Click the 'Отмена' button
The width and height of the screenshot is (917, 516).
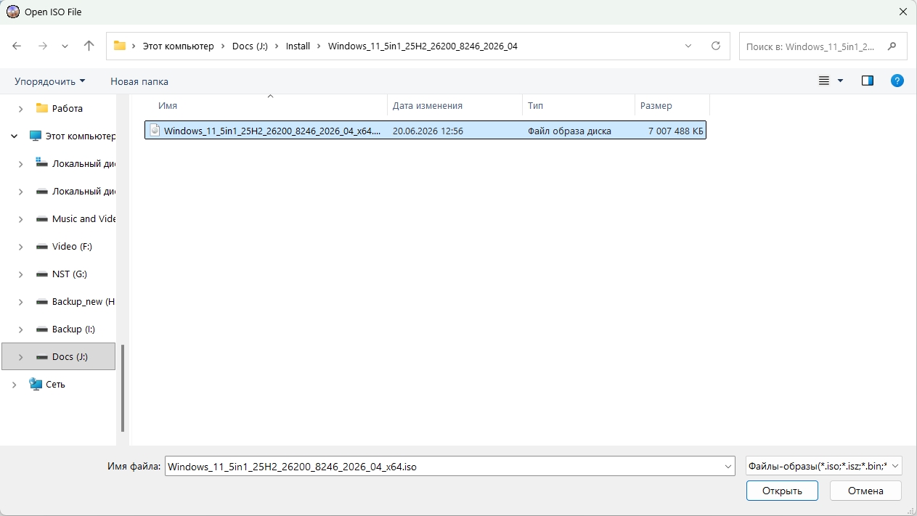tap(865, 491)
